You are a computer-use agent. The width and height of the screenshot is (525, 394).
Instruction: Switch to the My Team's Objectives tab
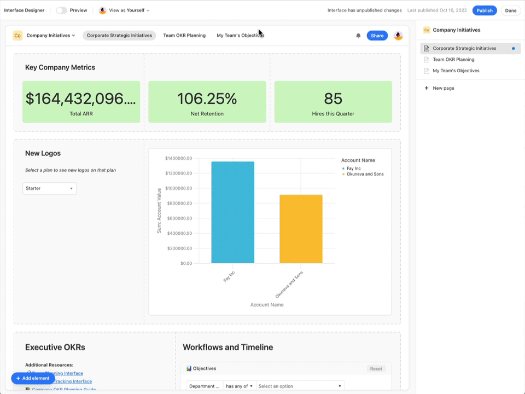click(x=240, y=36)
